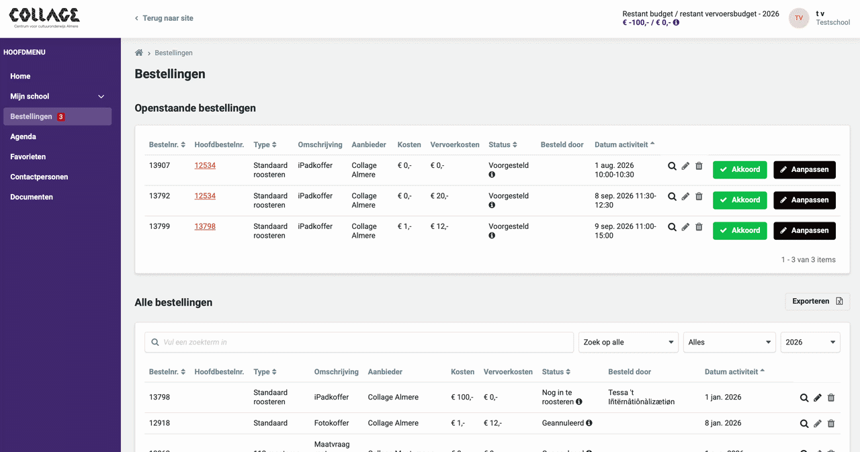
Task: Click info icon beside Geannuleerd status
Action: click(589, 423)
